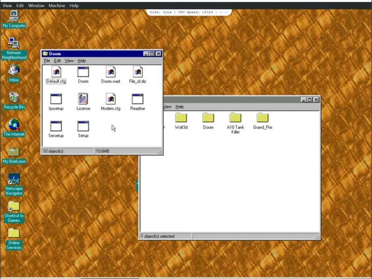Image resolution: width=372 pixels, height=279 pixels.
Task: Click Hide link in emulator status pill
Action: point(224,12)
